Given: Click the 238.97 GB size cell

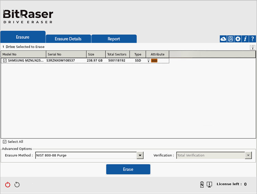Looking at the screenshot, I should click(x=95, y=61).
